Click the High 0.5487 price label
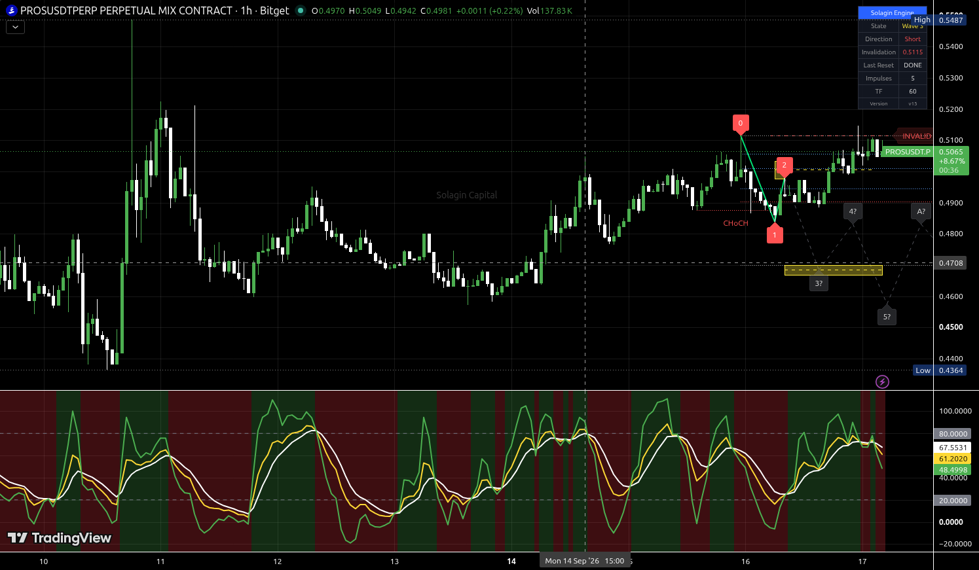Screen dimensions: 979x570 point(938,20)
